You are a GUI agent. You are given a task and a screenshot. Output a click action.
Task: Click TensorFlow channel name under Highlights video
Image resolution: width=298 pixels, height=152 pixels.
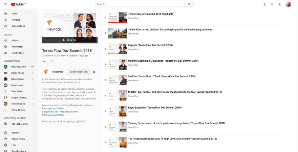[133, 18]
